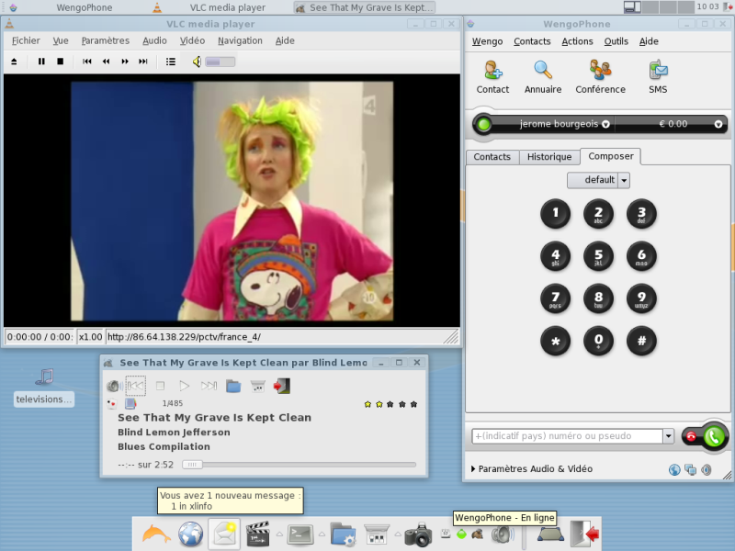Dial the 5 key on the keypad

pyautogui.click(x=599, y=256)
